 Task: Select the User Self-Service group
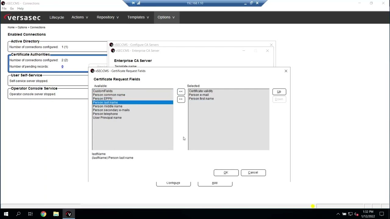[48, 79]
